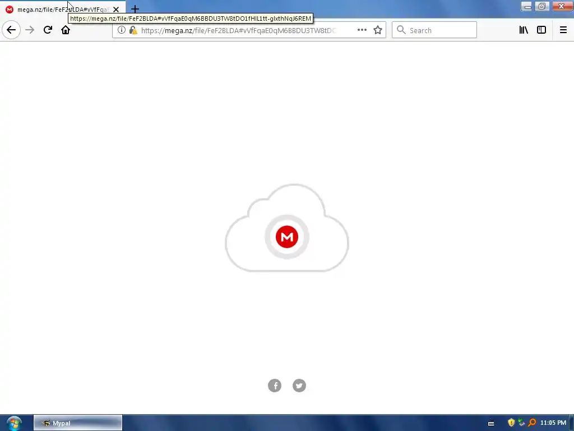This screenshot has height=431, width=574.
Task: Open the clock showing 11:05 PM
Action: coord(553,423)
